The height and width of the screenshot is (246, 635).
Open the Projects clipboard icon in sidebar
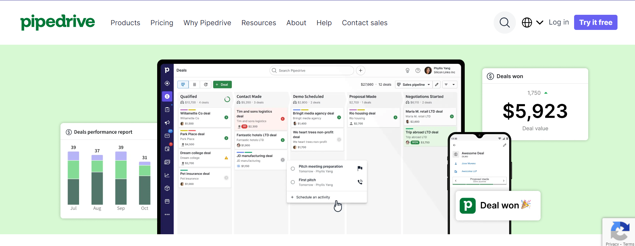(167, 110)
